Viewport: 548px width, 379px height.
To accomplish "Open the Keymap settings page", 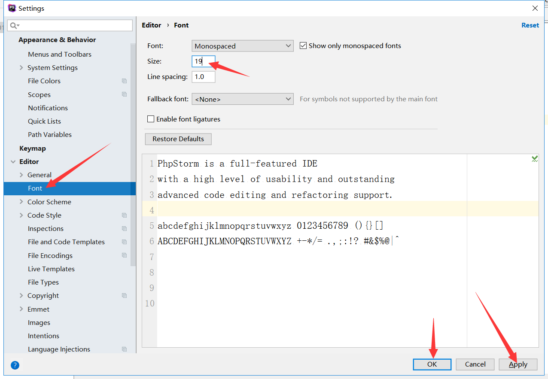I will [33, 149].
